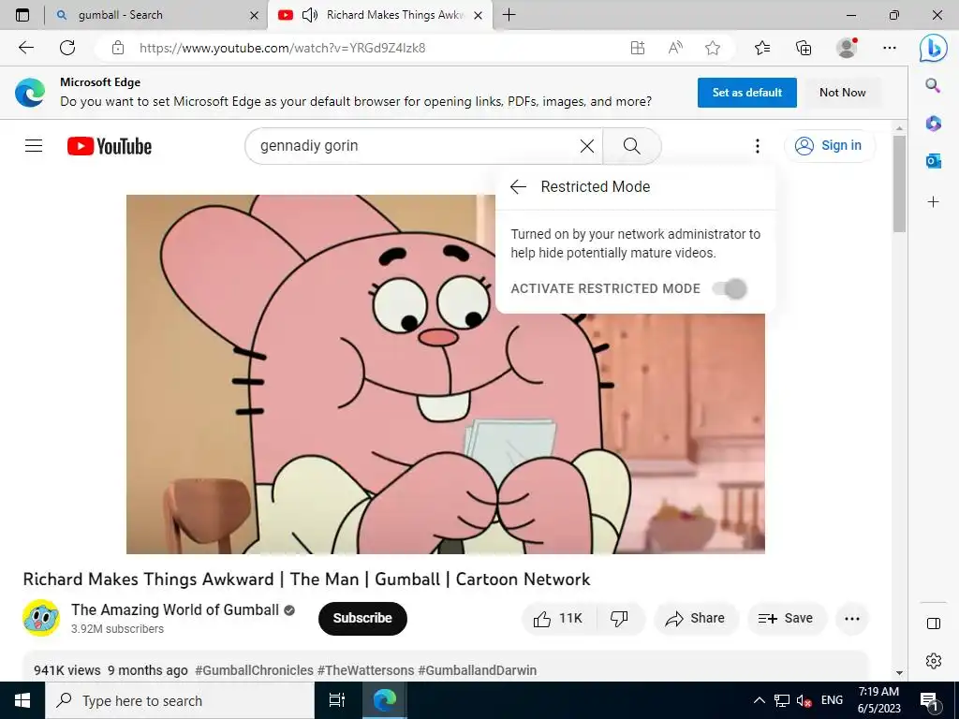959x719 pixels.
Task: Run the search with the magnifier button
Action: (x=632, y=146)
